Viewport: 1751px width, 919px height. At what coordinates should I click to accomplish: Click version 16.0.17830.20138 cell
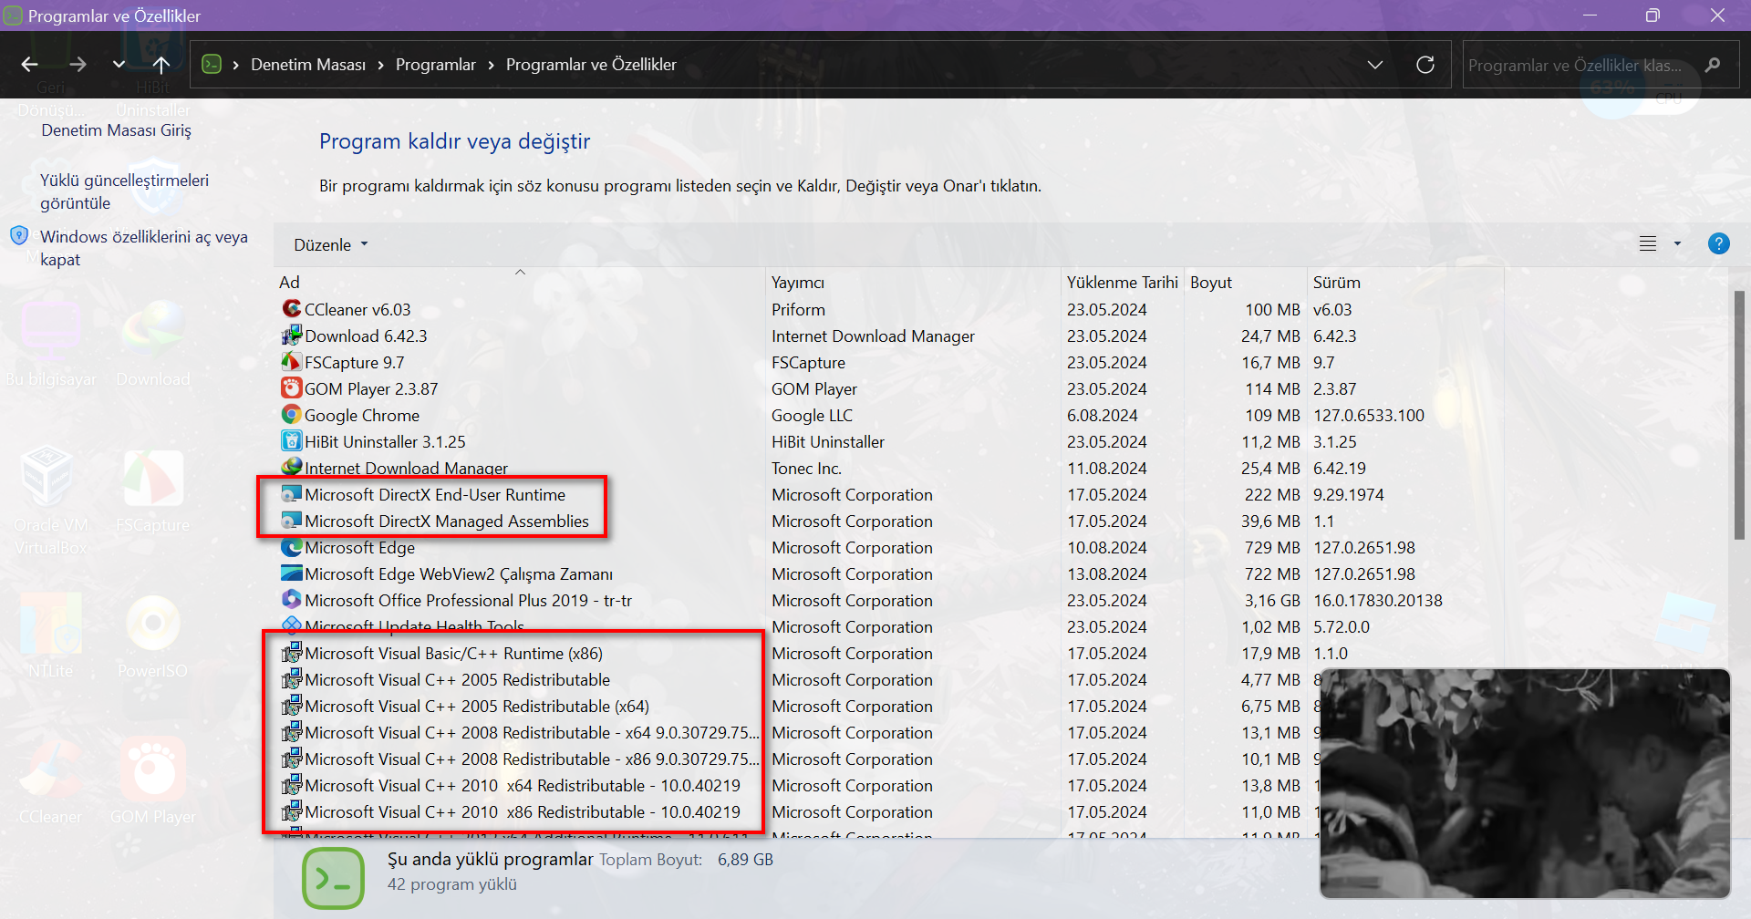pos(1377,600)
